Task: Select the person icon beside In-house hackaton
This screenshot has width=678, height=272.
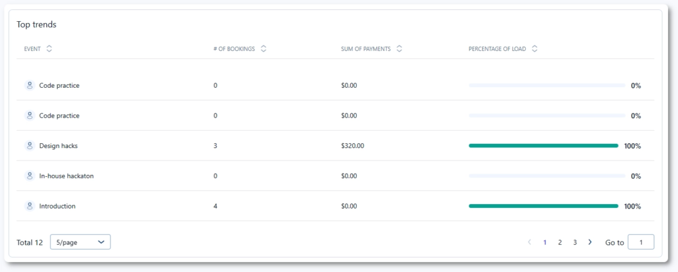Action: click(x=29, y=176)
